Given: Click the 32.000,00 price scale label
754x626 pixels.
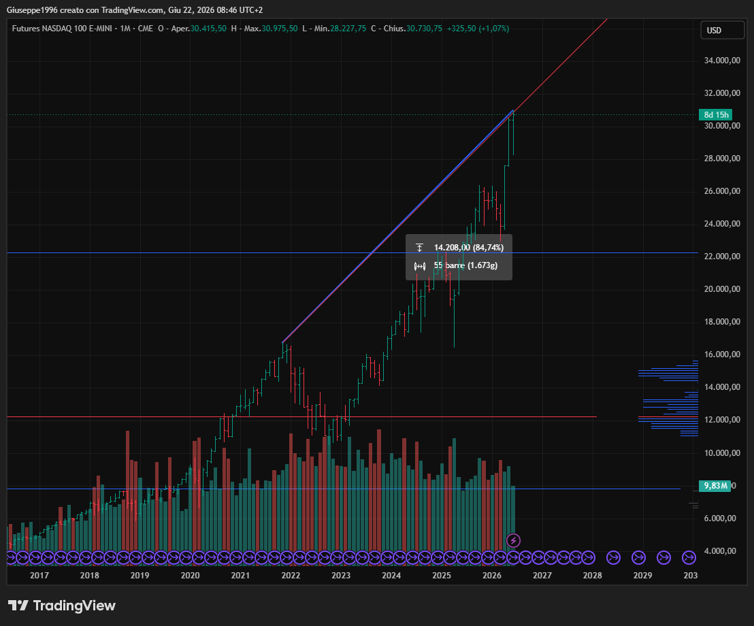Looking at the screenshot, I should 722,93.
